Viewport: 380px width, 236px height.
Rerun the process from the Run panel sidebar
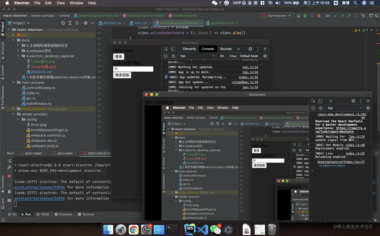(9, 161)
